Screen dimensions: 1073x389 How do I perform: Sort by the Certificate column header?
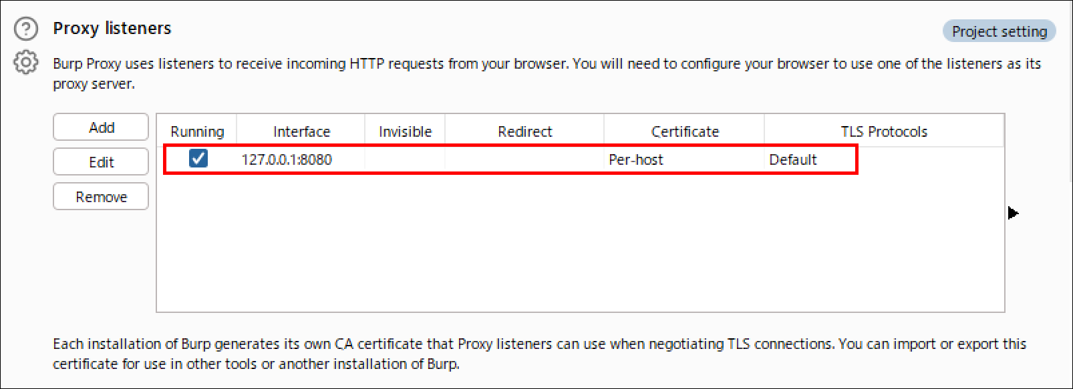685,131
